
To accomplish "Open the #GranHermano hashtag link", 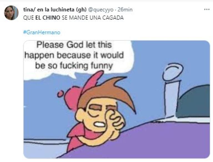I will click(41, 32).
